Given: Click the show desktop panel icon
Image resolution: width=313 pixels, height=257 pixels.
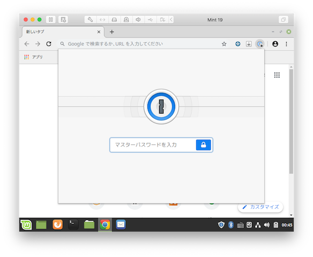Looking at the screenshot, I should click(41, 225).
